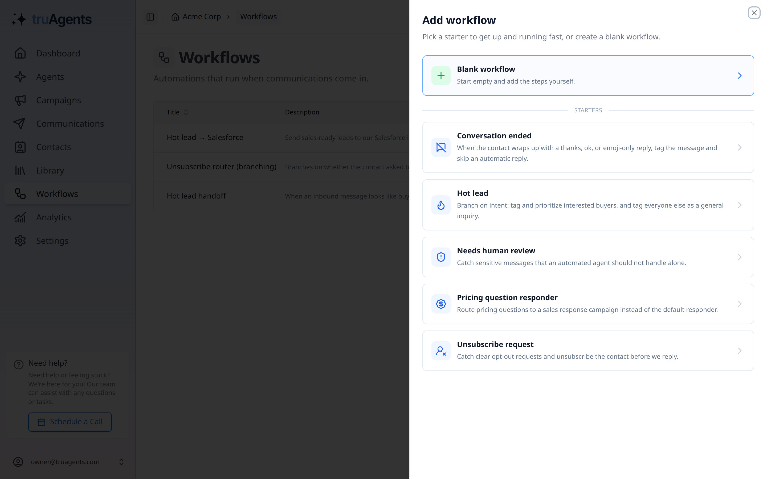The width and height of the screenshot is (767, 479).
Task: Click the Need help question mark icon
Action: pyautogui.click(x=19, y=365)
